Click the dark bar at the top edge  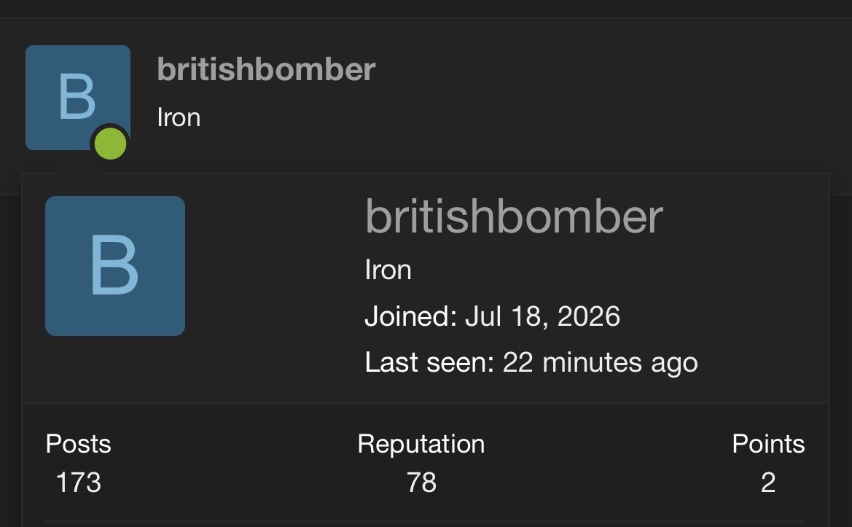(426, 8)
